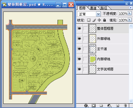Open the add layer style menu icon
Viewport: 133px width, 108px height.
pyautogui.click(x=86, y=106)
